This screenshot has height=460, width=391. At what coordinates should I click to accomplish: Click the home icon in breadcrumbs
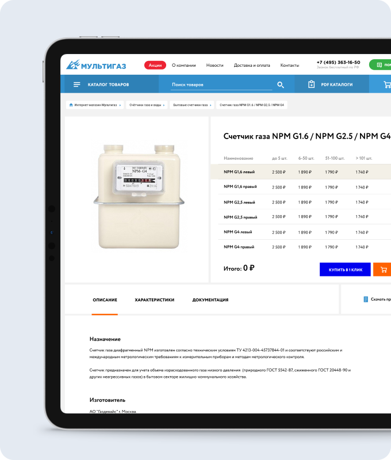(x=71, y=105)
